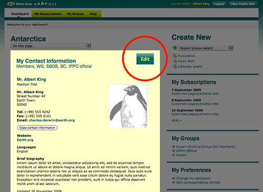Open the Earth.org website link
The image size is (263, 192).
click(x=25, y=140)
